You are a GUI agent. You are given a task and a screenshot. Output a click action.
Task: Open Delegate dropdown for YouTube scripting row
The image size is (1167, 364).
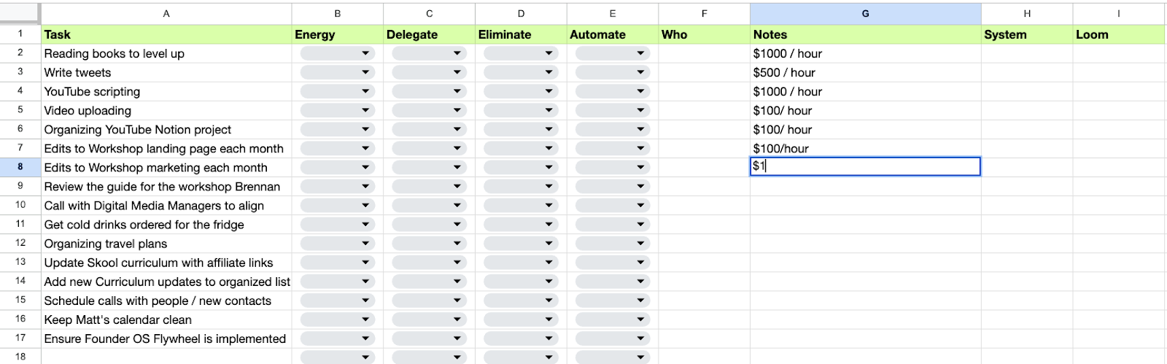point(429,91)
